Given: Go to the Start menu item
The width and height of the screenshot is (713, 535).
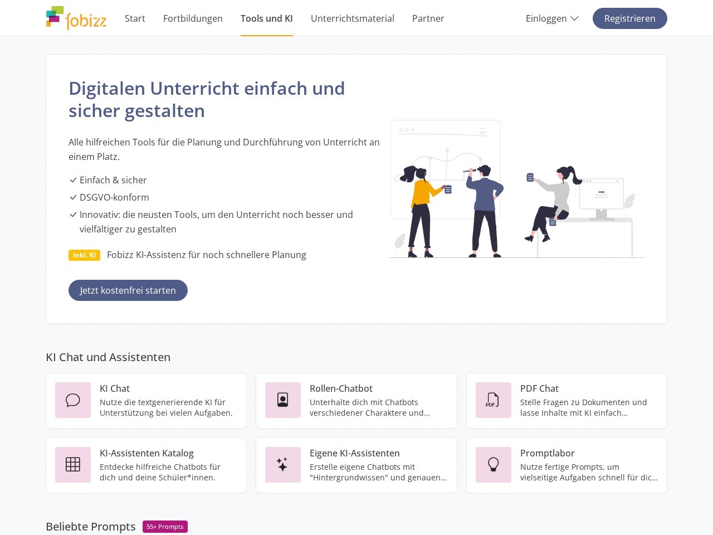Looking at the screenshot, I should [135, 18].
